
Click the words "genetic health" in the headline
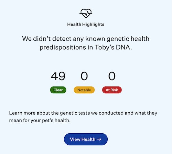(x=128, y=39)
